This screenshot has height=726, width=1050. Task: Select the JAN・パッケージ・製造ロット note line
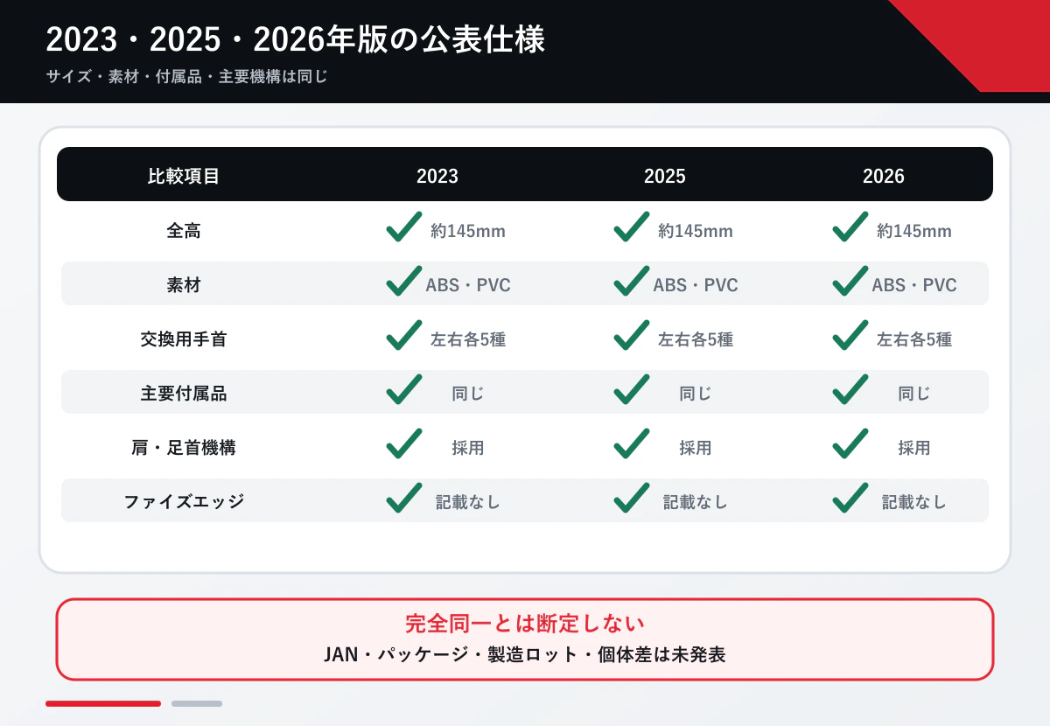tap(525, 654)
